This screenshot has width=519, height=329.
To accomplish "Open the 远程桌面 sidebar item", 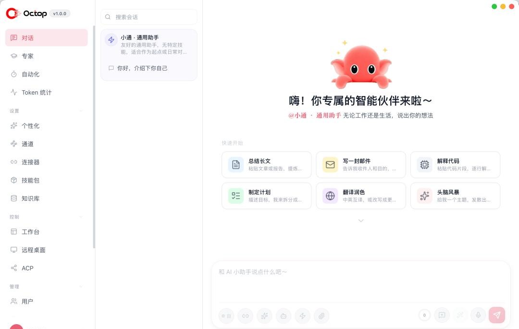I will tap(46, 250).
